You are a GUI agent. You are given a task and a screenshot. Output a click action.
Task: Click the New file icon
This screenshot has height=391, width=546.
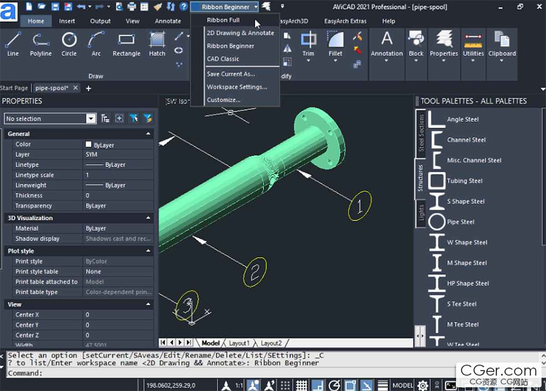tap(29, 6)
